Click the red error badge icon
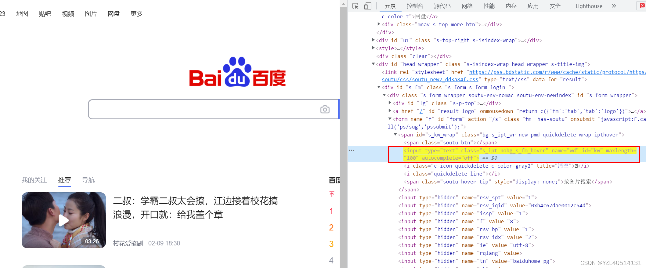 pyautogui.click(x=642, y=6)
